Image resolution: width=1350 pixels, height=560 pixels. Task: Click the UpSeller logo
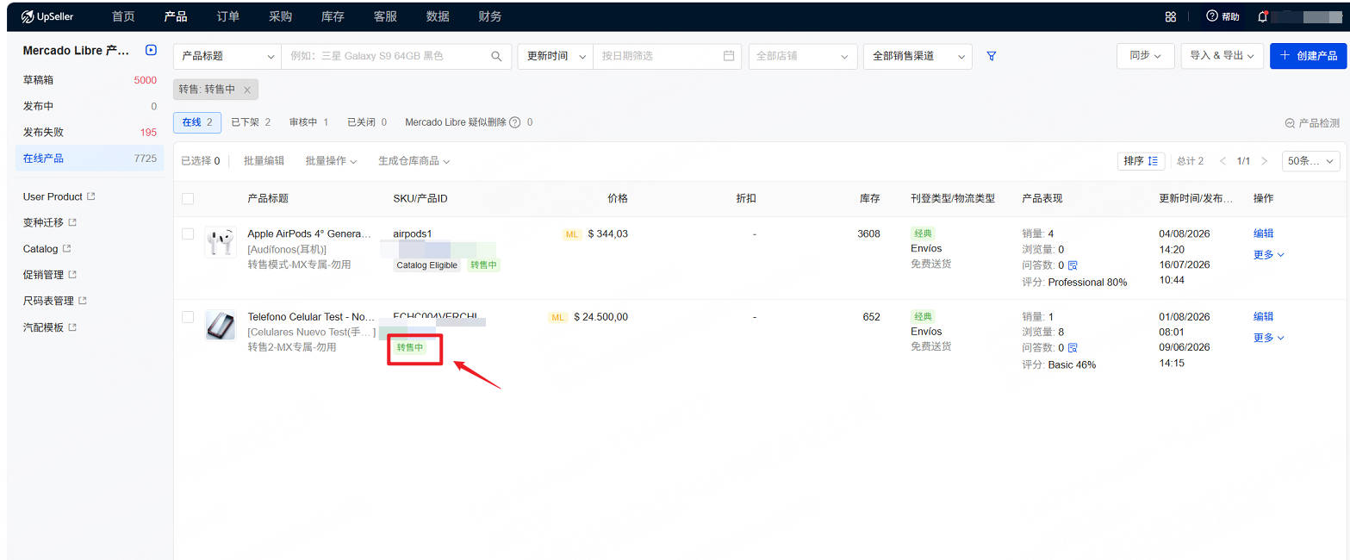coord(47,16)
